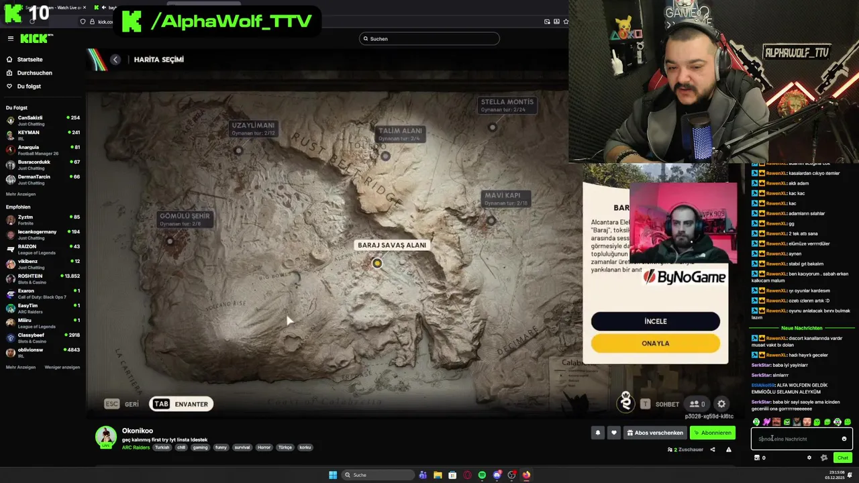Select TALİM ALANI map marker
859x483 pixels.
click(x=385, y=156)
